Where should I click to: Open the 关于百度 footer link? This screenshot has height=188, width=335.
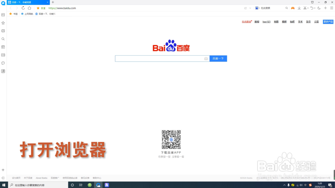click(28, 178)
